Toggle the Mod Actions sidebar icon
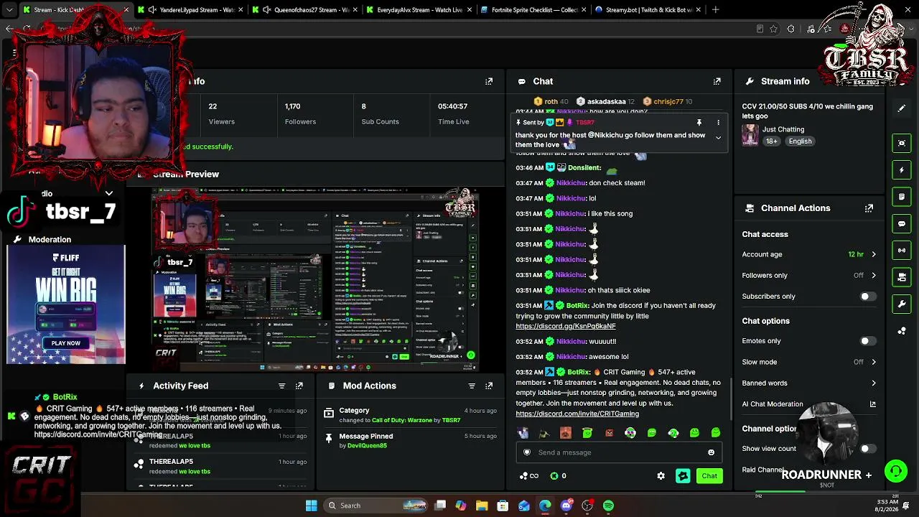 [x=902, y=197]
